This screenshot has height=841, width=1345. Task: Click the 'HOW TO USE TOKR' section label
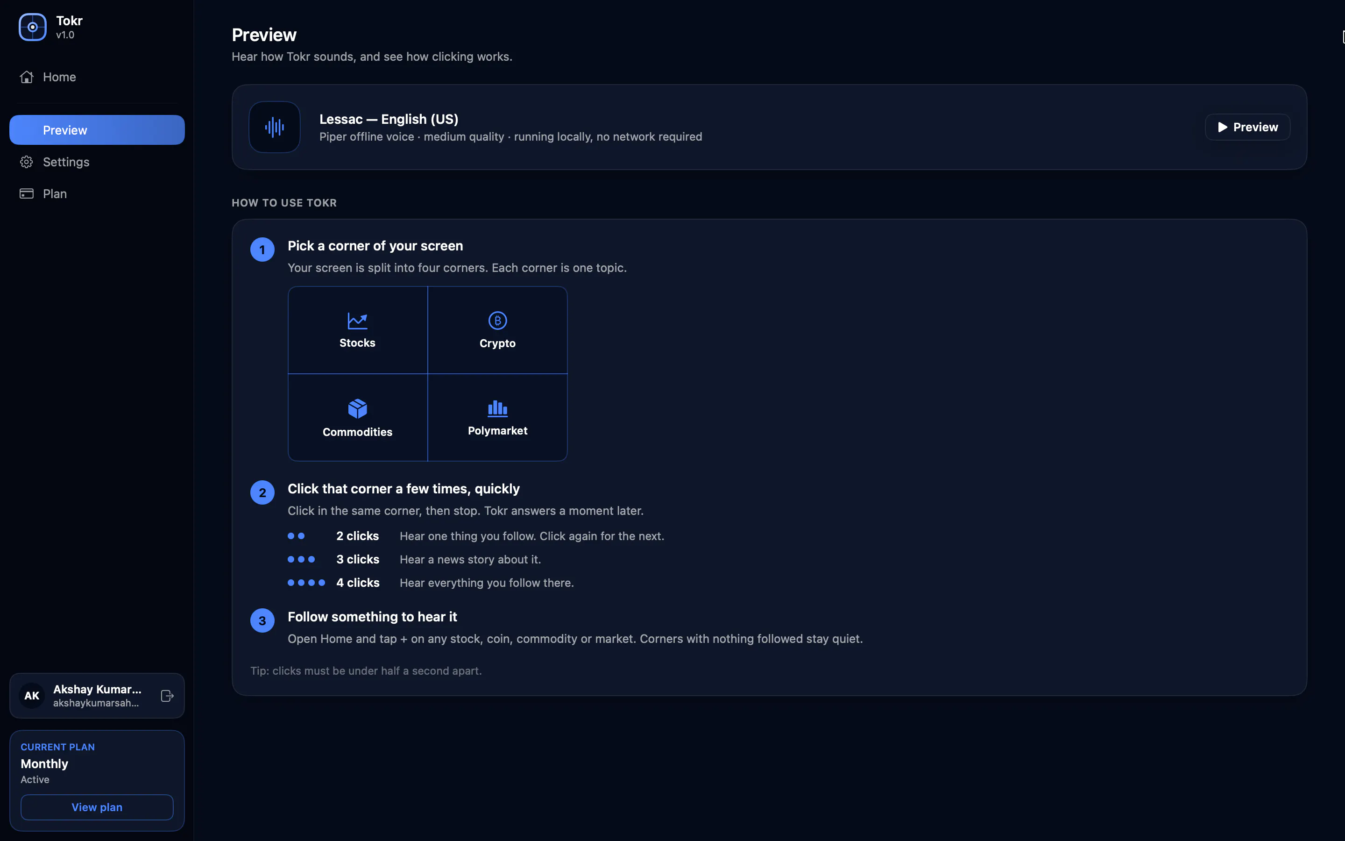pyautogui.click(x=284, y=203)
